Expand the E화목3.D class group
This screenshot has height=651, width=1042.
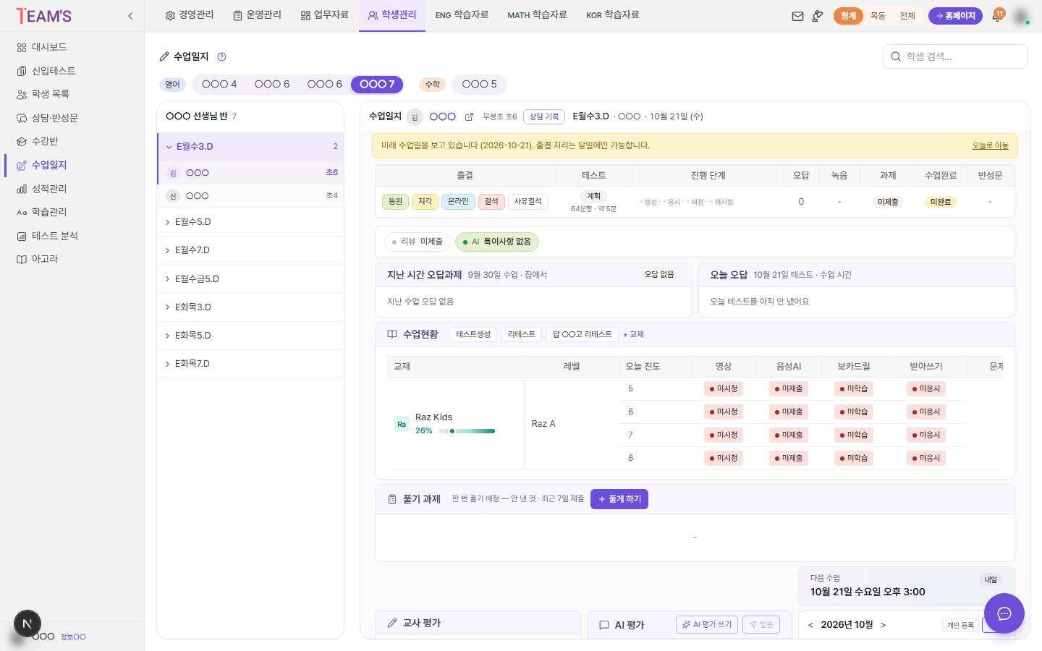click(250, 307)
